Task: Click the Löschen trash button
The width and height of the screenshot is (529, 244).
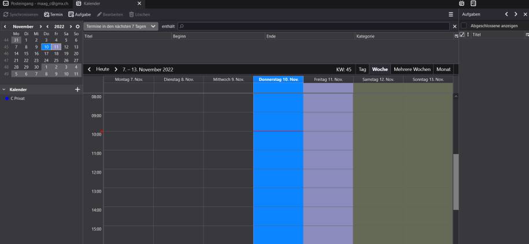Action: pyautogui.click(x=140, y=14)
